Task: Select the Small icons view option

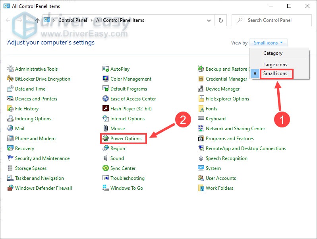Action: [275, 73]
